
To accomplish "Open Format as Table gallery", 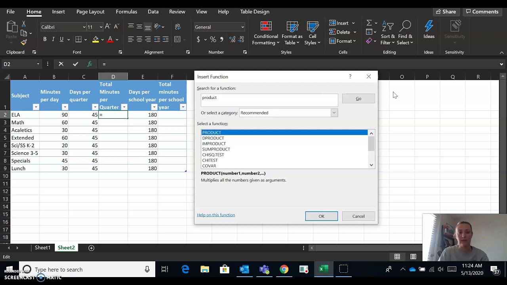I will (292, 33).
